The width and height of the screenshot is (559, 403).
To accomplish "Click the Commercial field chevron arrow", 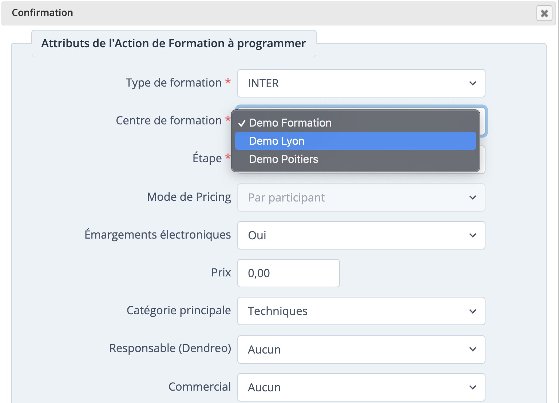I will click(x=472, y=387).
